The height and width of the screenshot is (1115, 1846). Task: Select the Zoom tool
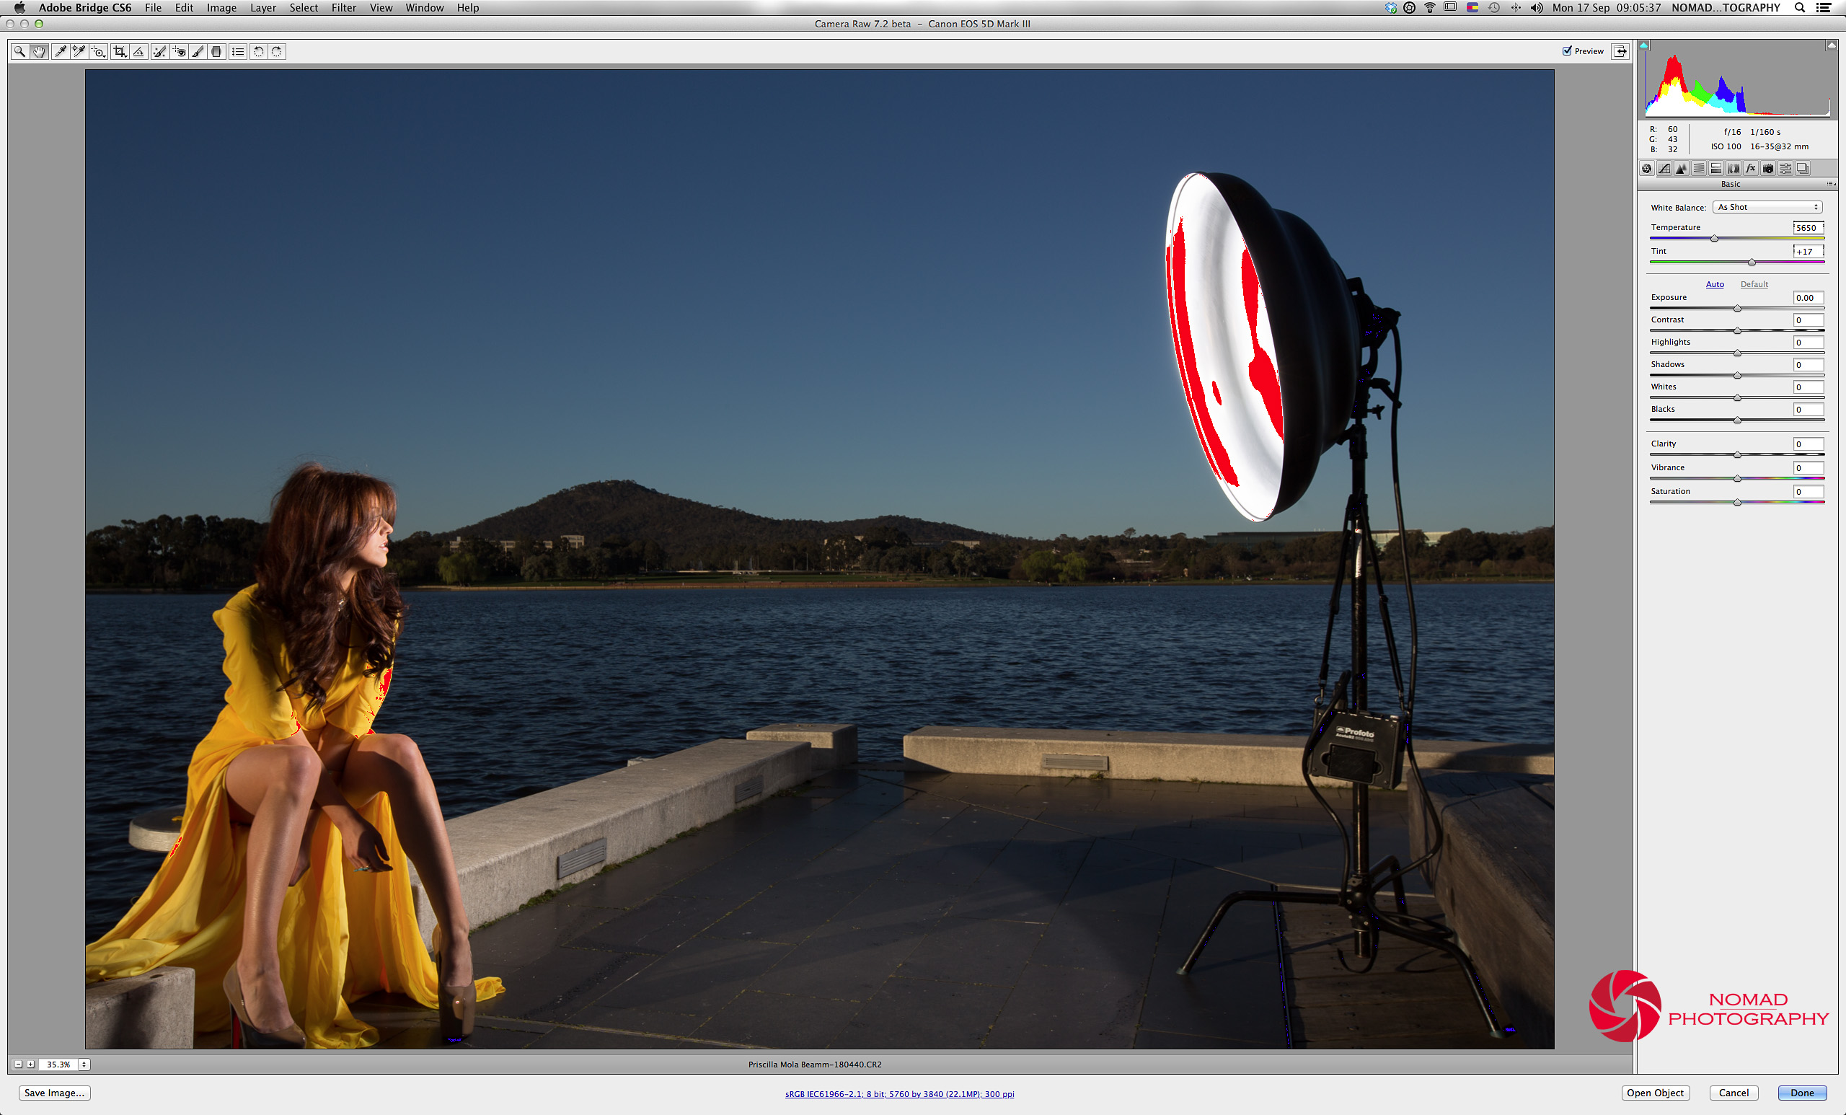tap(19, 52)
